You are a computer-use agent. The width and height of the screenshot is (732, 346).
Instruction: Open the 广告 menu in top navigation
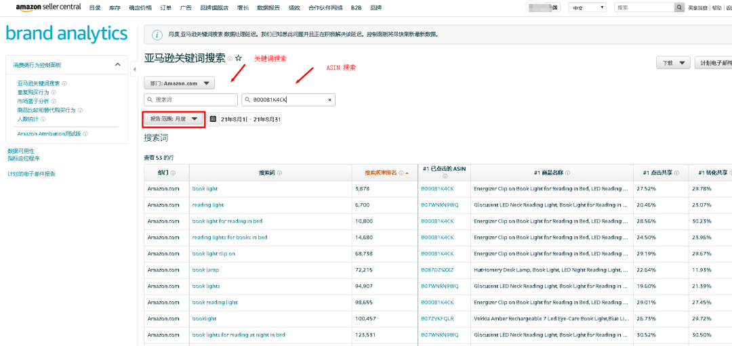pyautogui.click(x=186, y=7)
